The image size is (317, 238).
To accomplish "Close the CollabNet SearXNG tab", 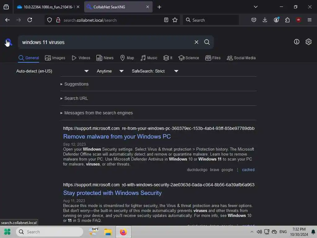I will (148, 7).
